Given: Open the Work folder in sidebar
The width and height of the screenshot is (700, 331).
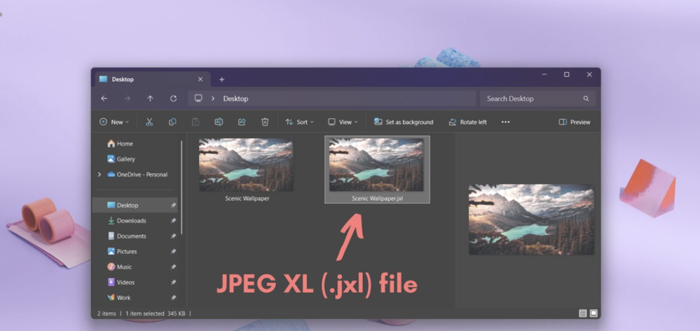Looking at the screenshot, I should [119, 298].
